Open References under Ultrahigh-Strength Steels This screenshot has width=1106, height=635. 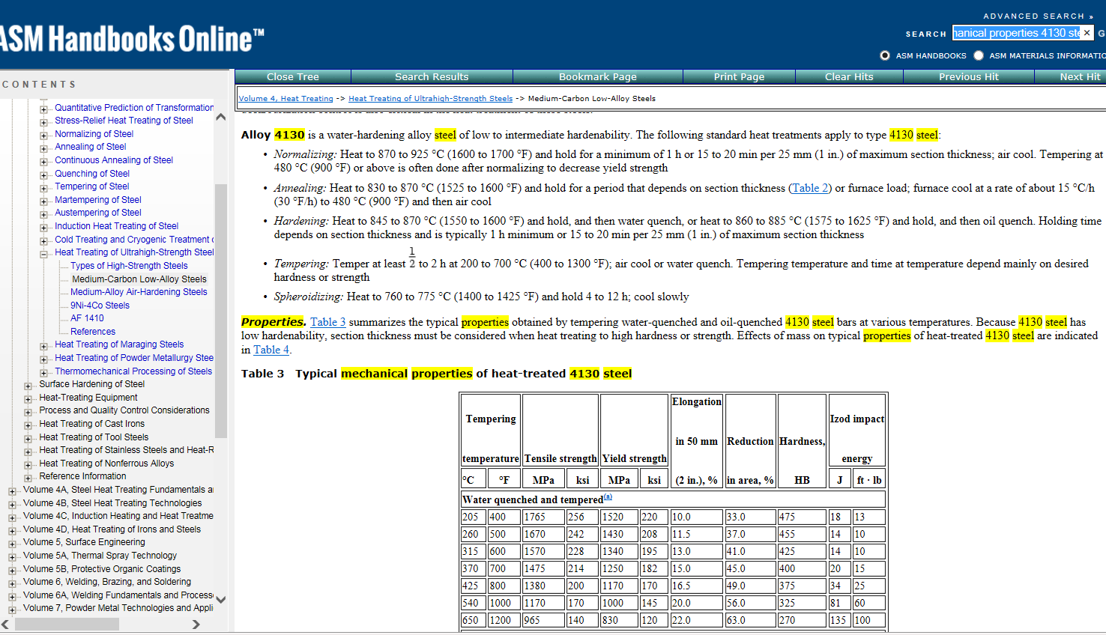(93, 332)
